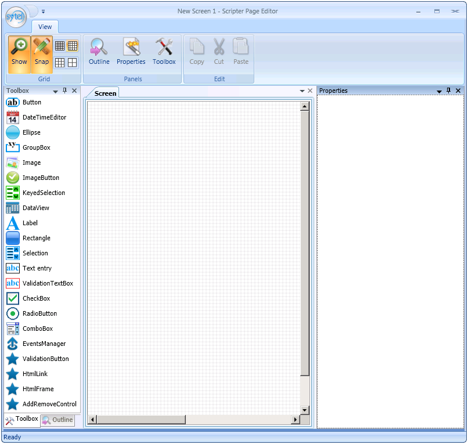Screen dimensions: 468x444
Task: Select the Ellipse shape control
Action: click(x=42, y=132)
